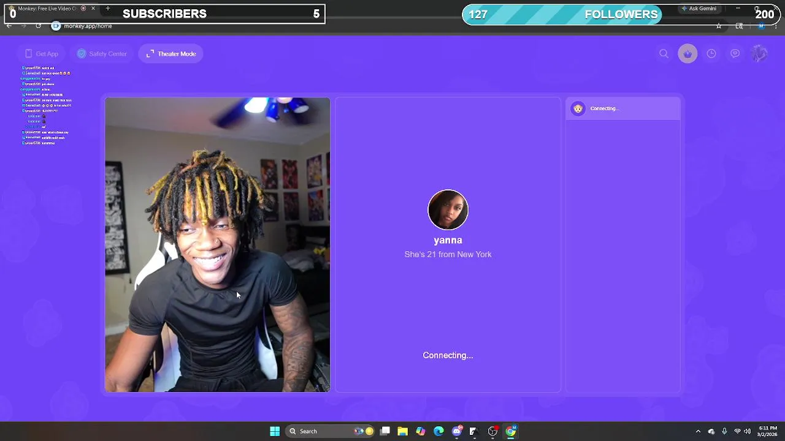This screenshot has width=785, height=441.
Task: Open Discord from the taskbar
Action: (457, 431)
